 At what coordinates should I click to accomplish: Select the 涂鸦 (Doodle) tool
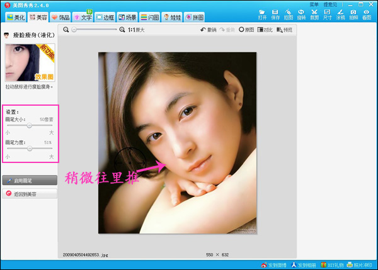340,14
